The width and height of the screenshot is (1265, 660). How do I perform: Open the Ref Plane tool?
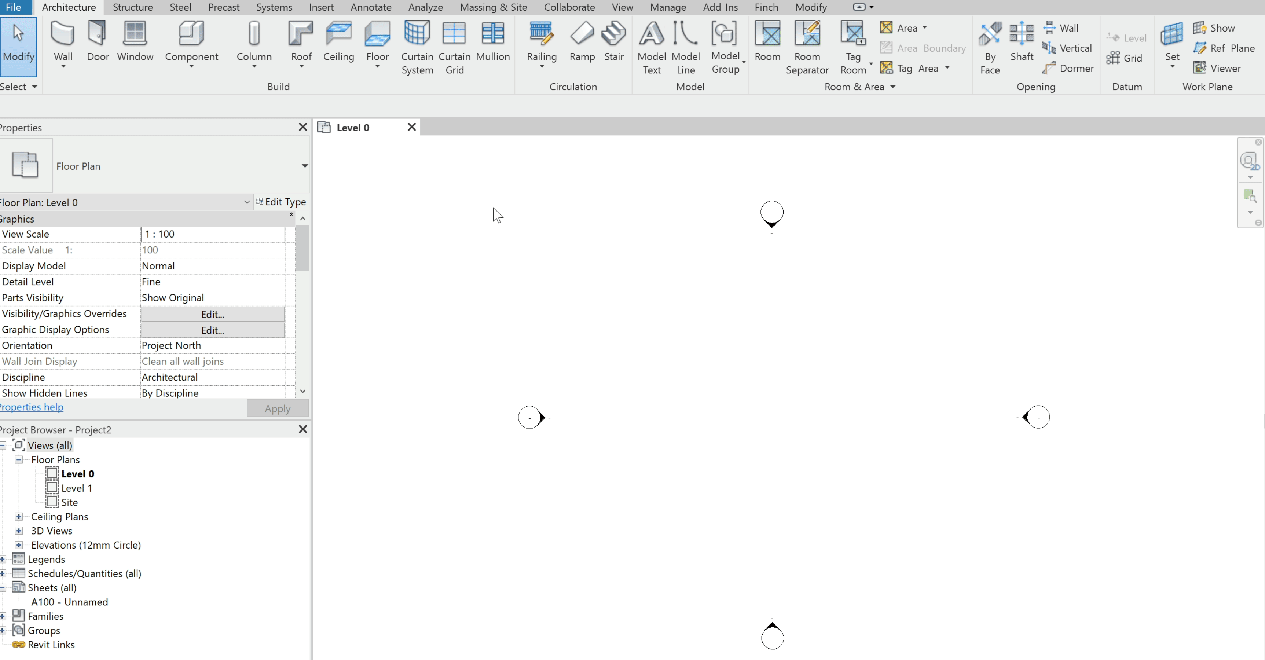[x=1224, y=48]
